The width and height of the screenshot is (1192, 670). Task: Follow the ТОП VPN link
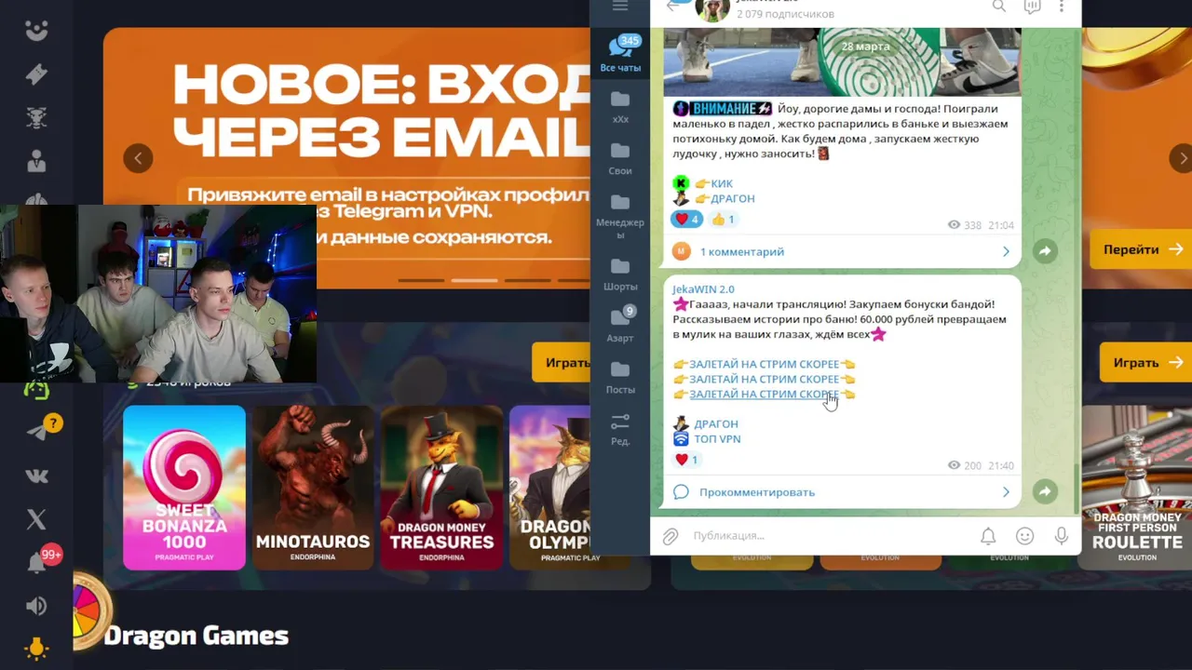click(717, 438)
